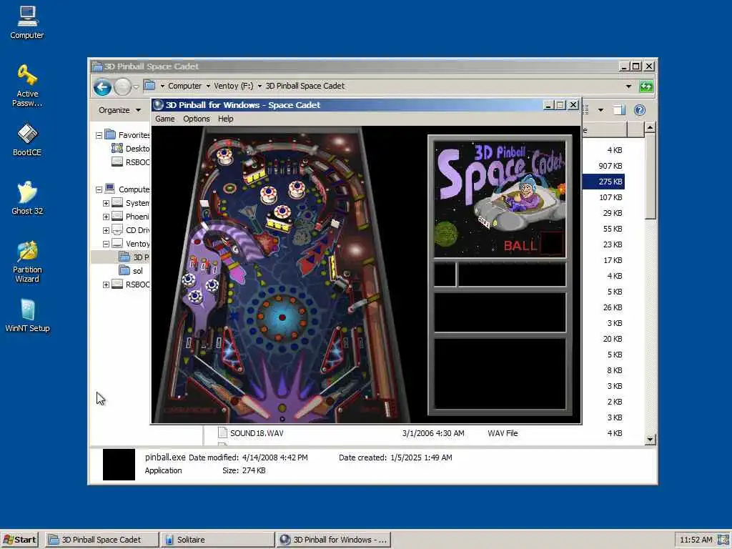Screen dimensions: 732x549
Task: Open the views dropdown arrow in Explorer toolbar
Action: (x=600, y=110)
